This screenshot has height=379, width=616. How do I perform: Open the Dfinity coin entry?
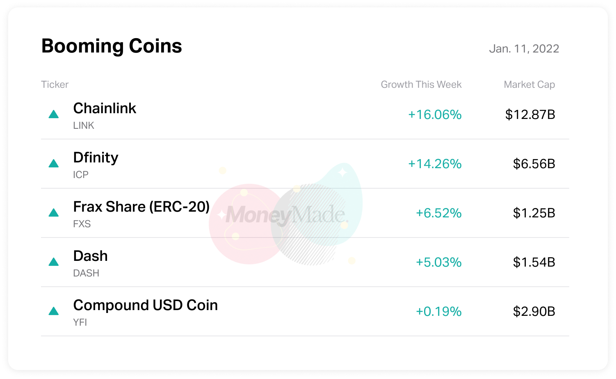tap(96, 158)
